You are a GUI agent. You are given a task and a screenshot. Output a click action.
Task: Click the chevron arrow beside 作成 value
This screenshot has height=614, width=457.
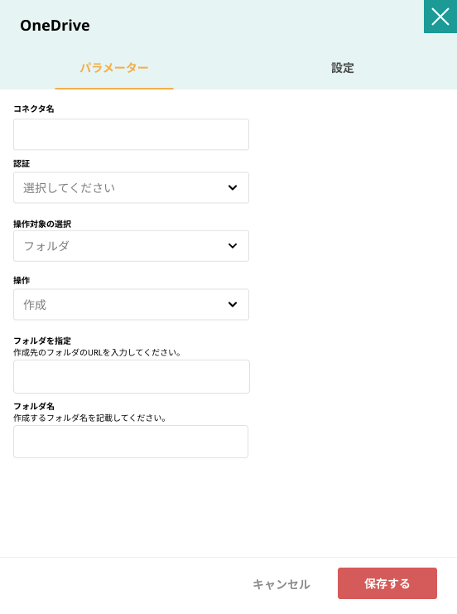pos(233,304)
